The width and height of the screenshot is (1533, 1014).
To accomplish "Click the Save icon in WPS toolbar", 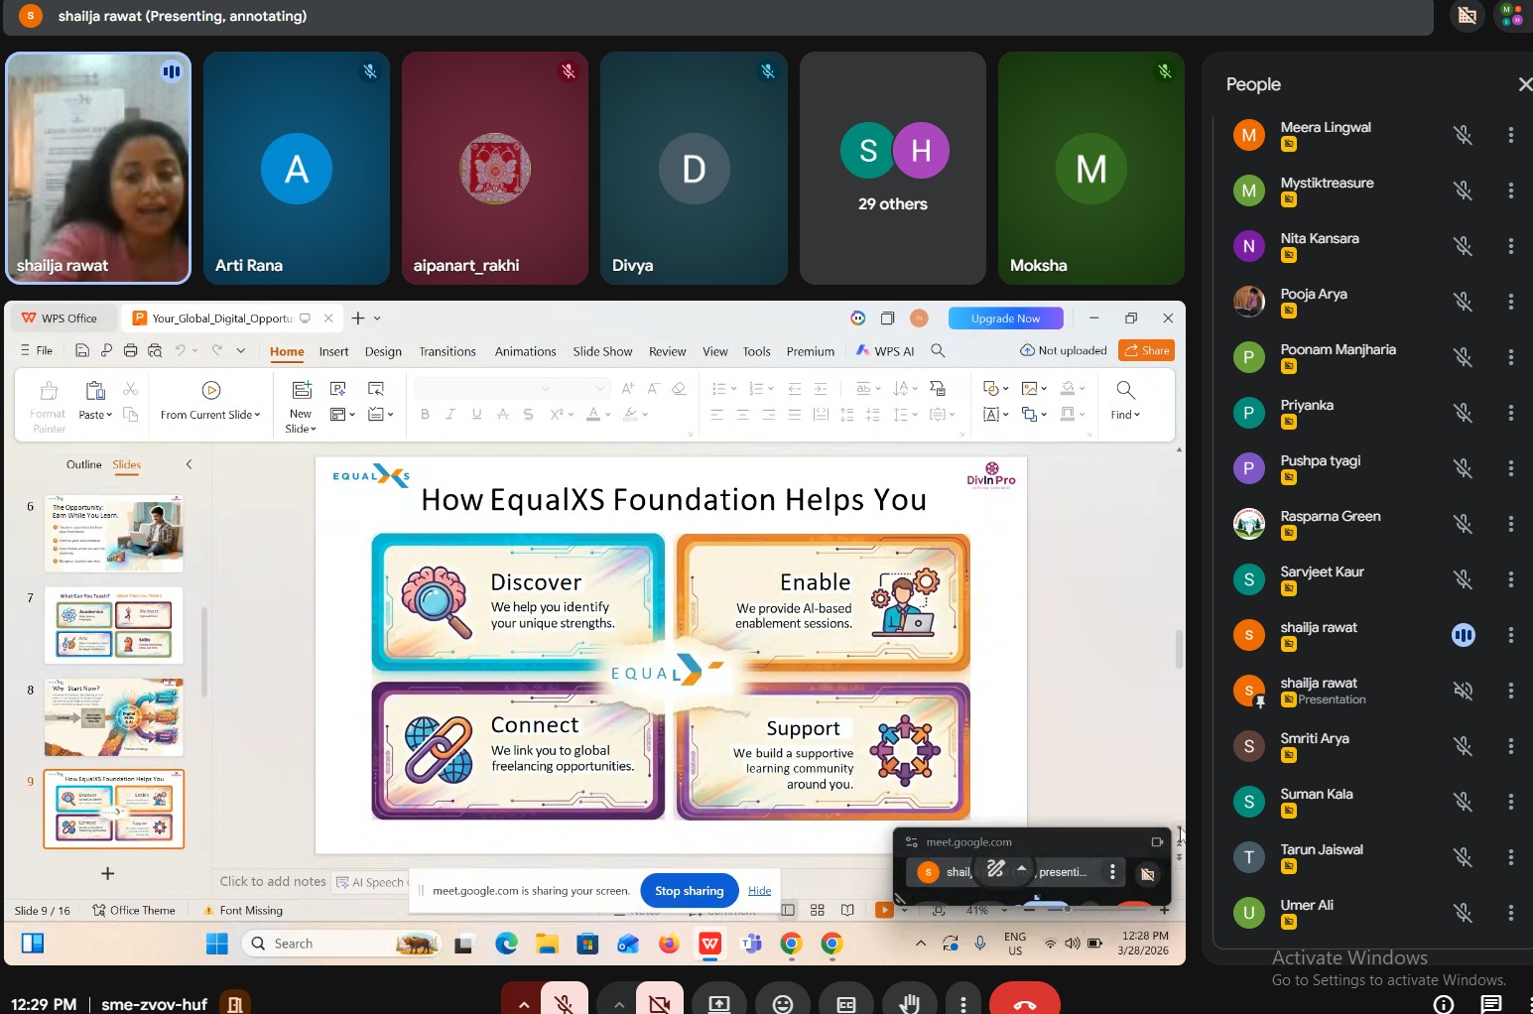I will [82, 350].
